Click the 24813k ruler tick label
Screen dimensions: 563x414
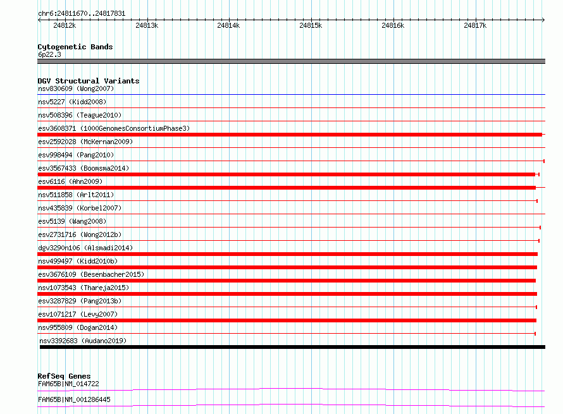[x=147, y=25]
